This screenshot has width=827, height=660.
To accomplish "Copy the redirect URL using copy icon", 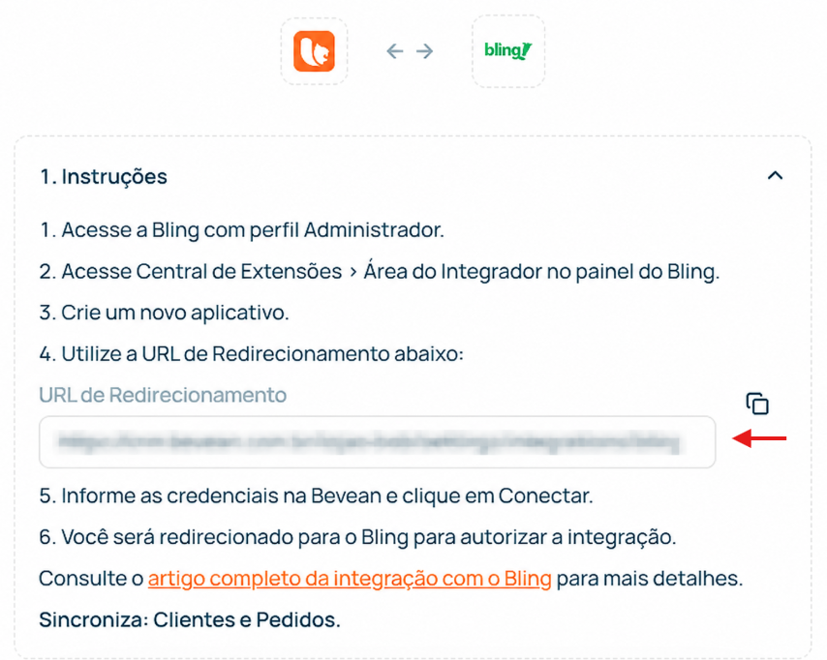I will pyautogui.click(x=757, y=404).
